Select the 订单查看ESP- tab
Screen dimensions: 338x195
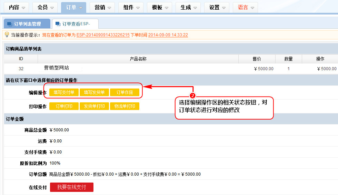(75, 24)
